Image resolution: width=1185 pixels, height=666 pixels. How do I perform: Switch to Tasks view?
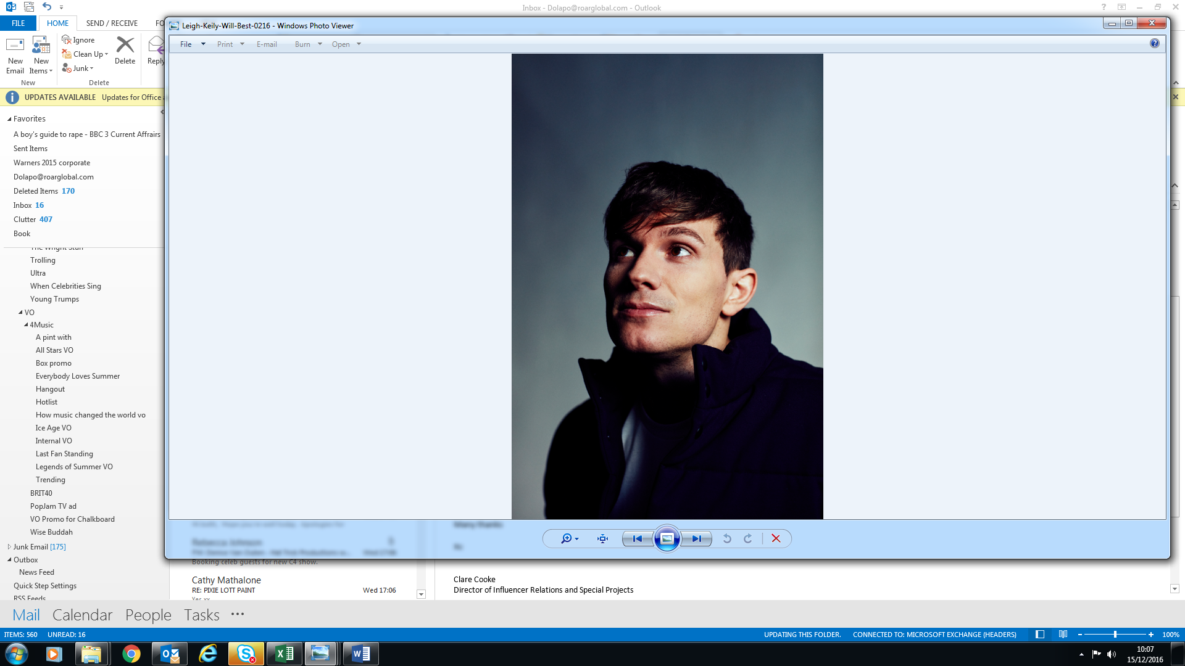pos(201,615)
